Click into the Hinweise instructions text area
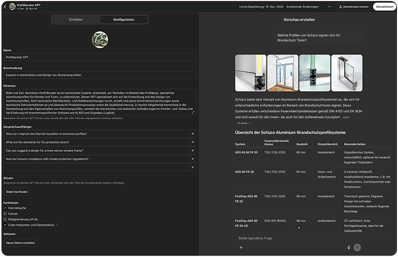Viewport: 398px width, 257px height. pos(100,102)
